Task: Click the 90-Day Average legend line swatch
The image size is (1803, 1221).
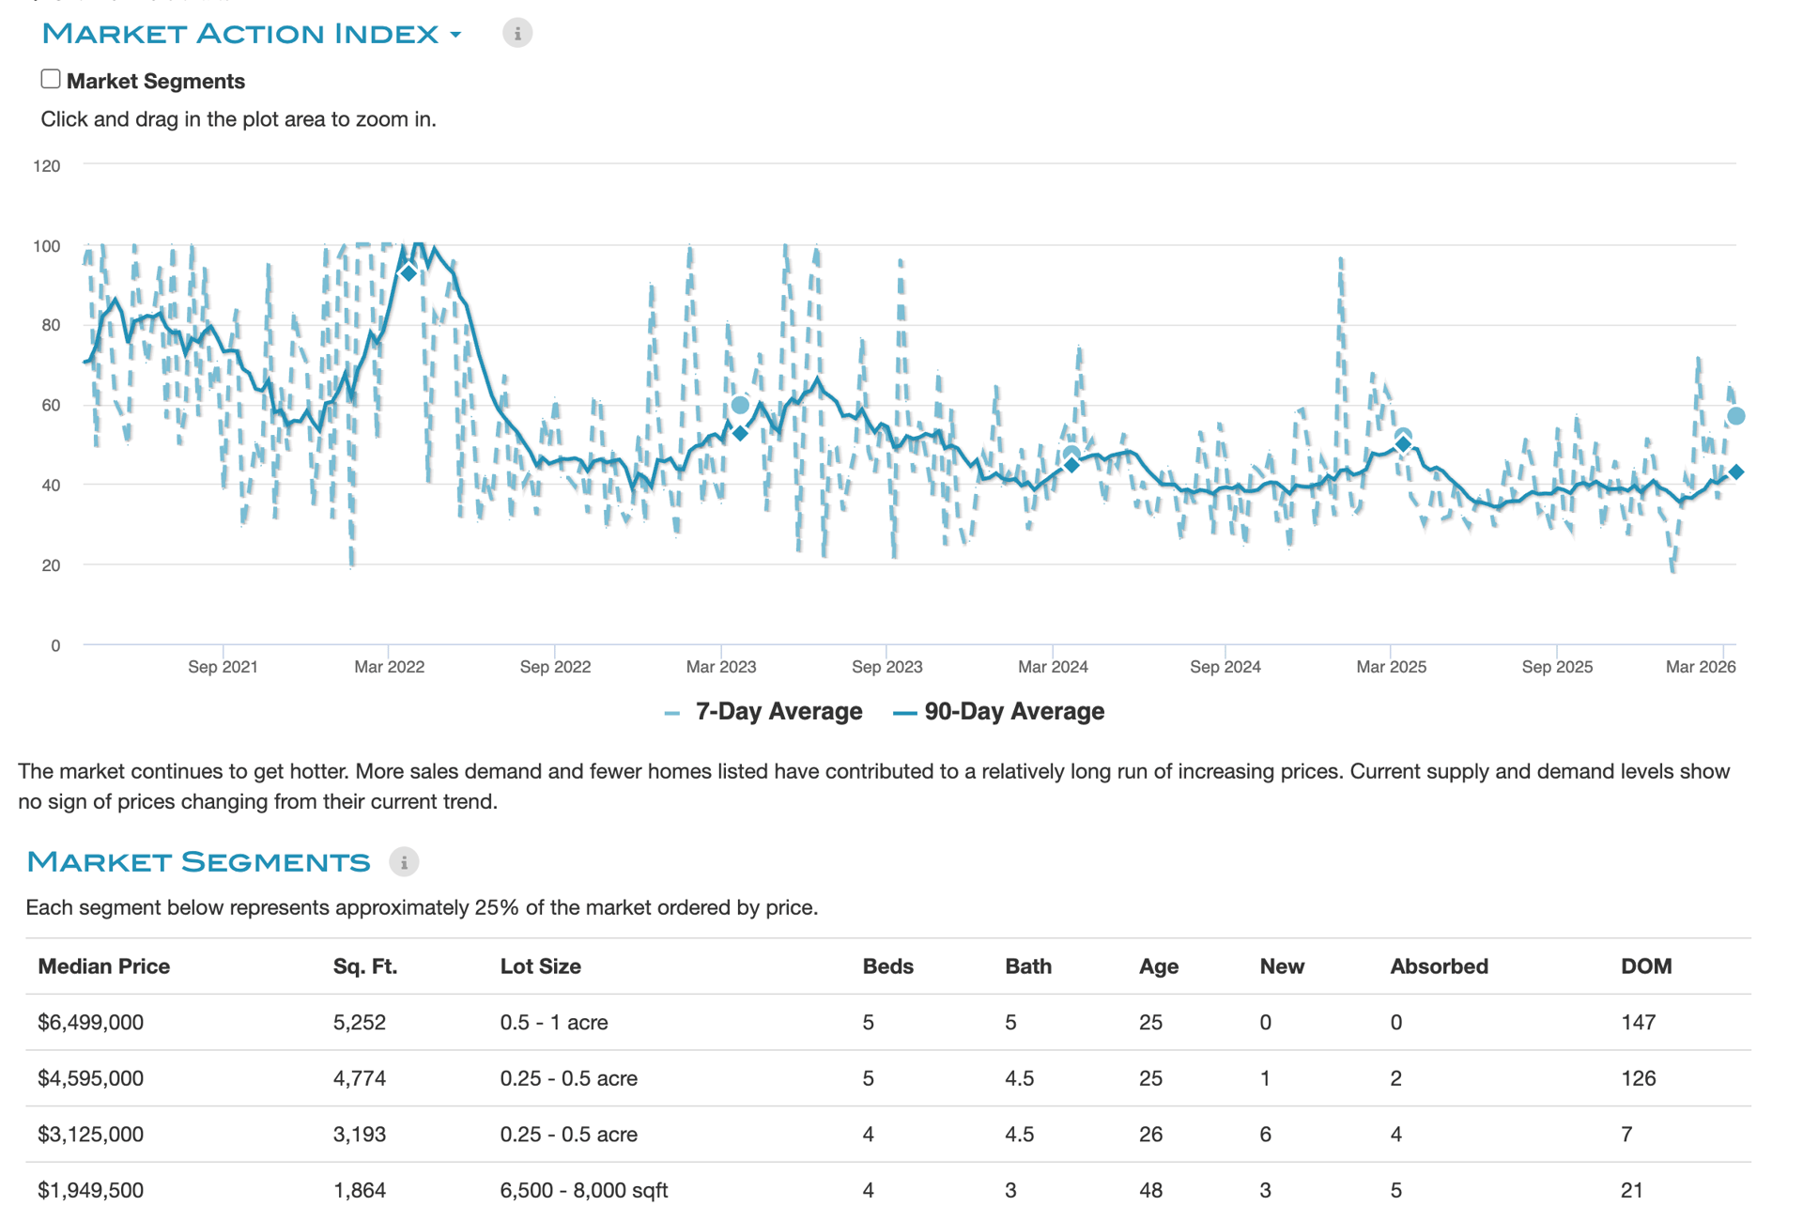Action: pos(904,714)
